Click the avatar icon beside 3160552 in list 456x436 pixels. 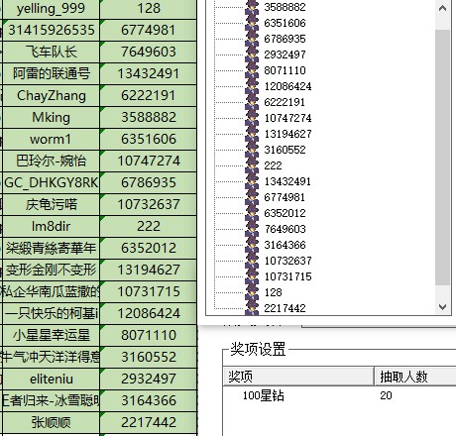(252, 150)
